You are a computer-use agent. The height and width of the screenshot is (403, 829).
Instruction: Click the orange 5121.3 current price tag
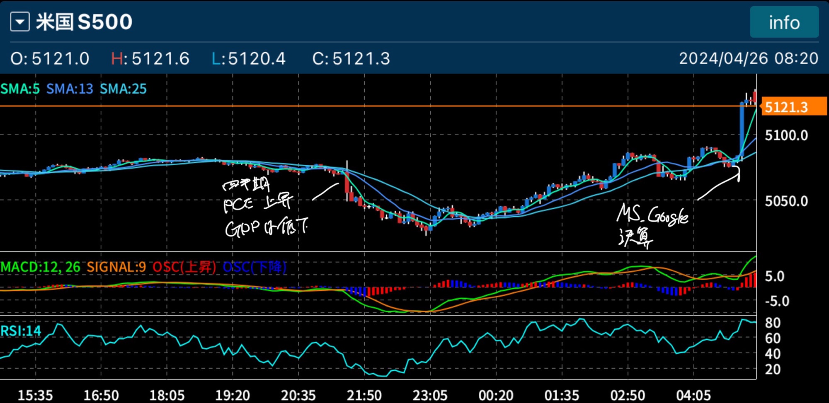(x=793, y=107)
